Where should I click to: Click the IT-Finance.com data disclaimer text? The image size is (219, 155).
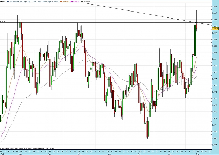[27, 148]
